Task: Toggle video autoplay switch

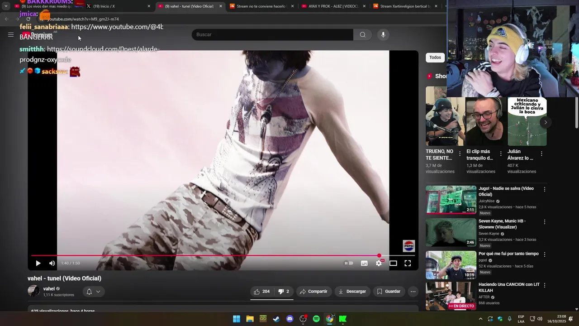Action: coord(349,263)
